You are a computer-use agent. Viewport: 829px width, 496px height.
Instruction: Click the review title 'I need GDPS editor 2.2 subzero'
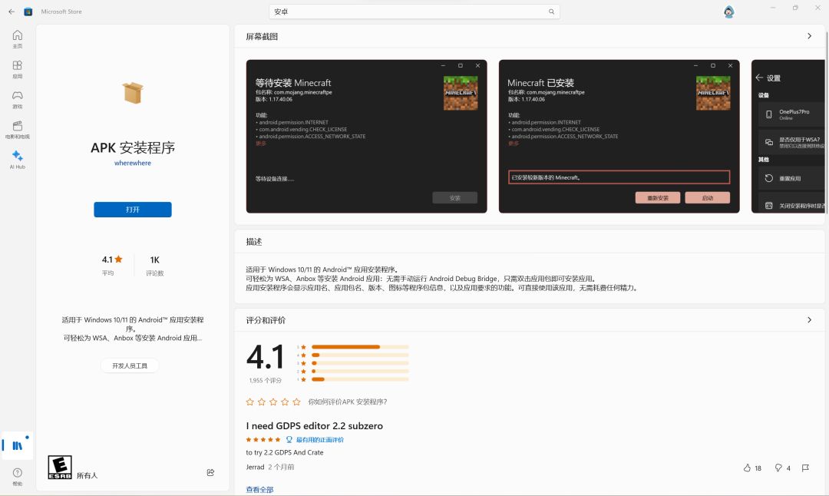pyautogui.click(x=314, y=425)
